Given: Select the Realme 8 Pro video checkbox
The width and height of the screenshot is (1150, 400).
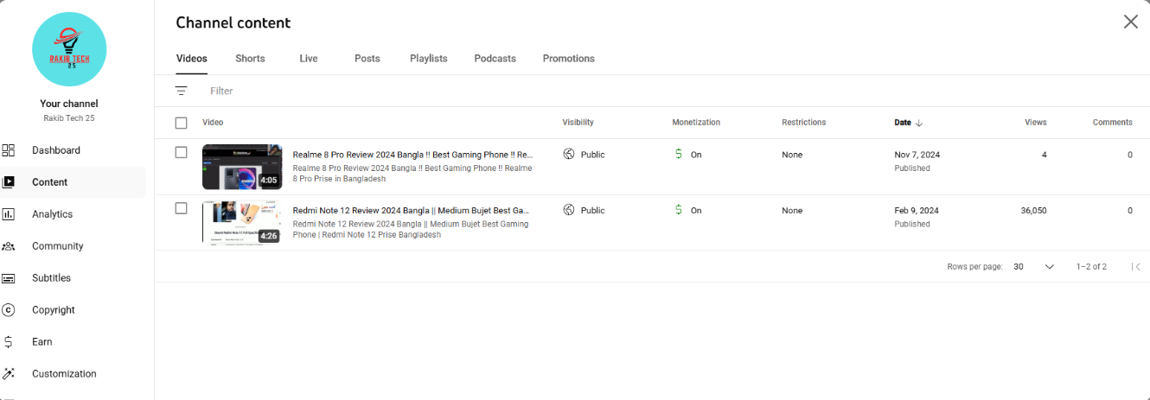Looking at the screenshot, I should point(181,152).
